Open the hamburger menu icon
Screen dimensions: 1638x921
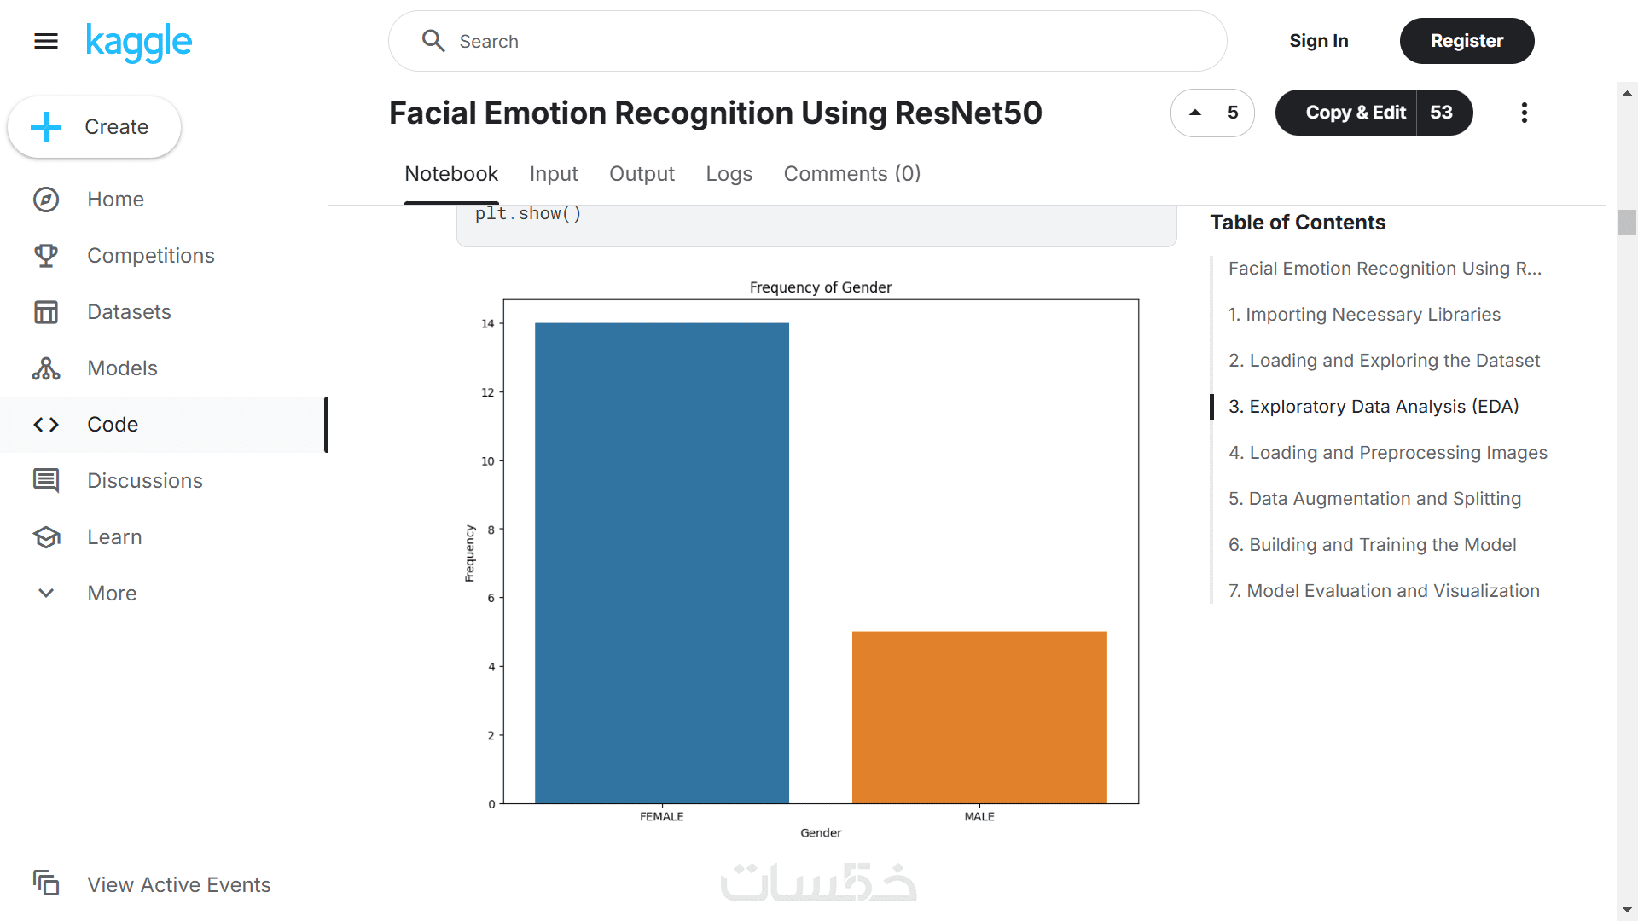click(x=46, y=41)
